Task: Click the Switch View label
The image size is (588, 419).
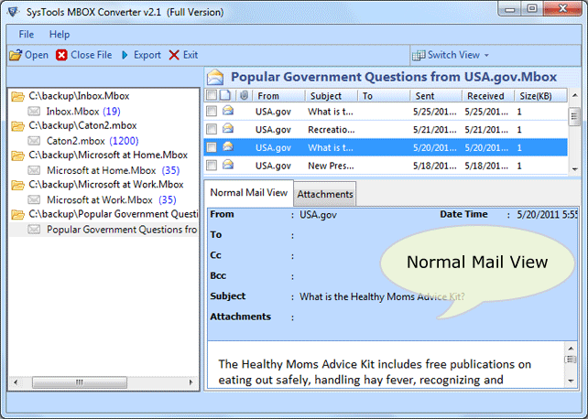Action: click(x=453, y=55)
